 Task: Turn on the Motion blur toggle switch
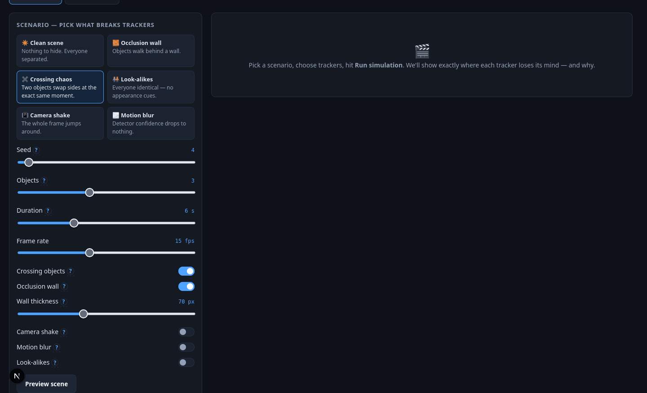tap(186, 347)
